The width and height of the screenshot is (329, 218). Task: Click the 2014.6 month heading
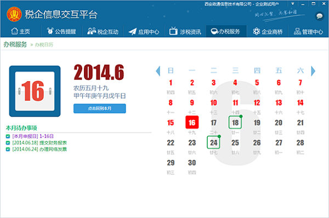pyautogui.click(x=99, y=72)
